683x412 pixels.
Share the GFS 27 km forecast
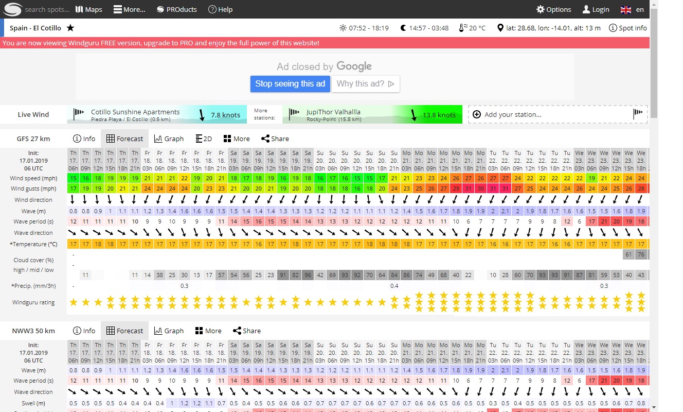275,139
